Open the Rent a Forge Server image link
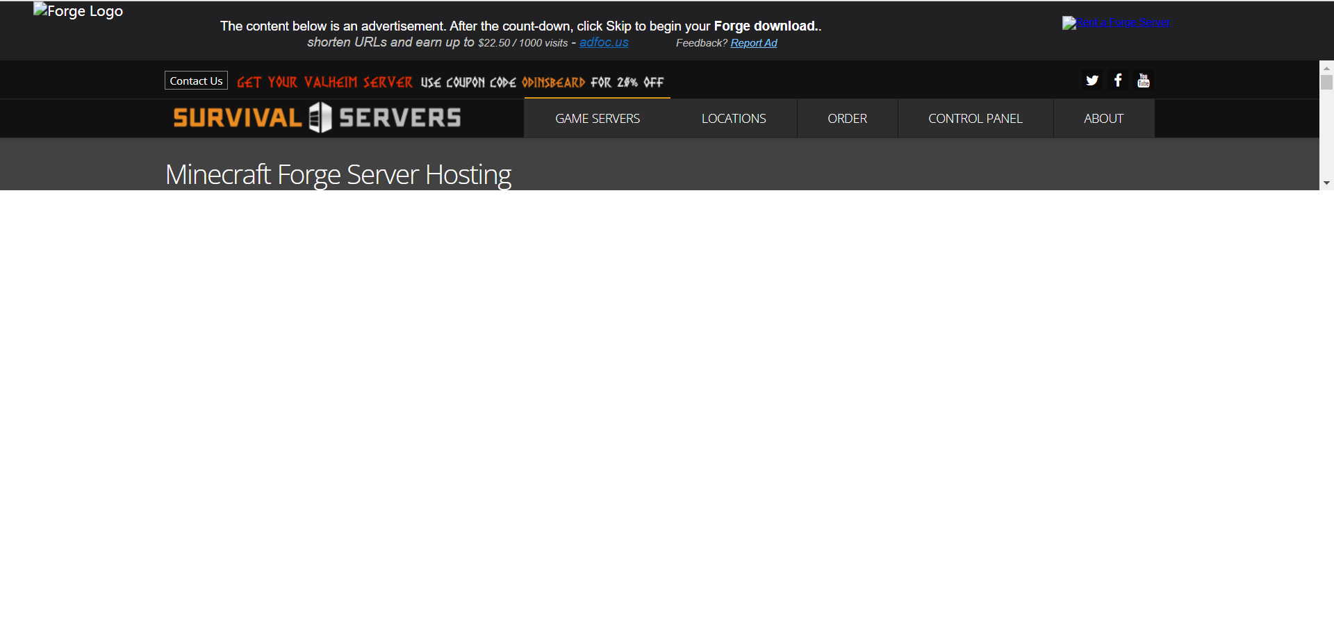 coord(1115,22)
